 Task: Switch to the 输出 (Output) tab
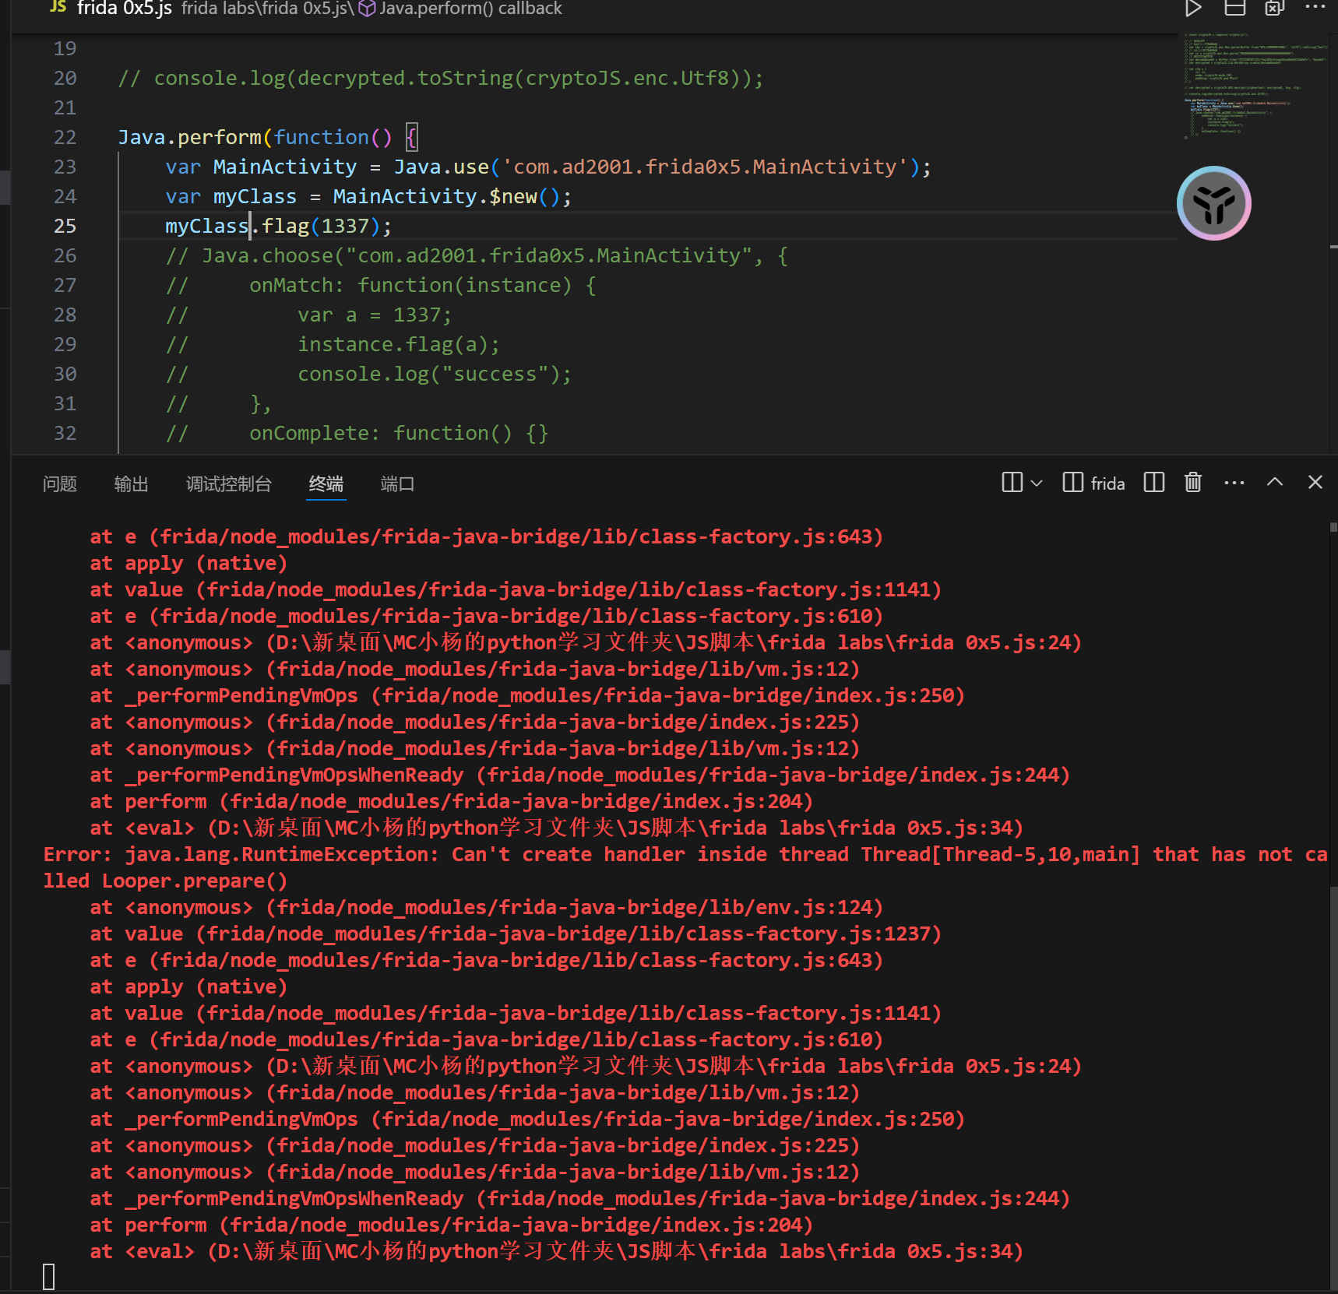coord(131,484)
